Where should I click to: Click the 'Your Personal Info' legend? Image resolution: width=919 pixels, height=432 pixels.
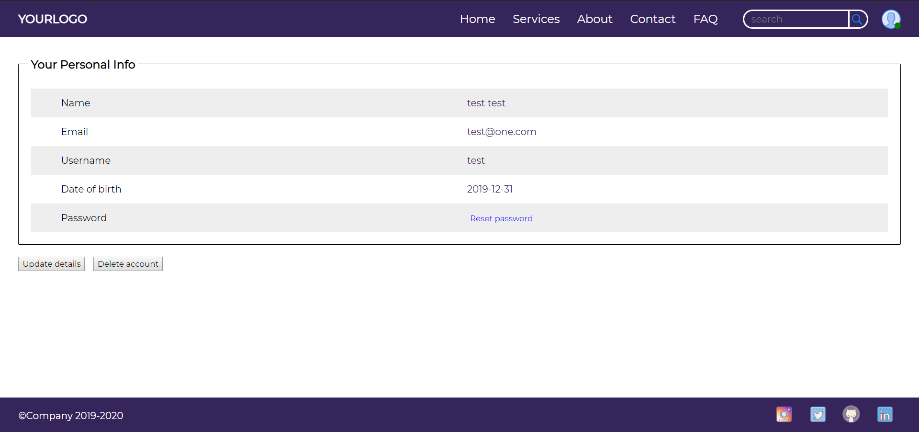83,65
